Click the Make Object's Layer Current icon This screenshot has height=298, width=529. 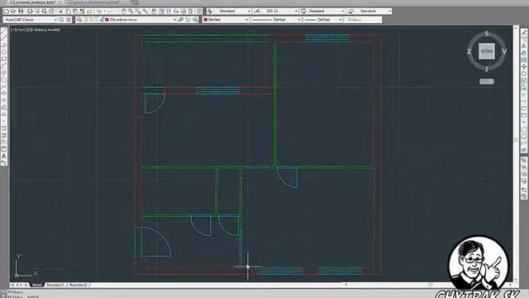tap(180, 20)
